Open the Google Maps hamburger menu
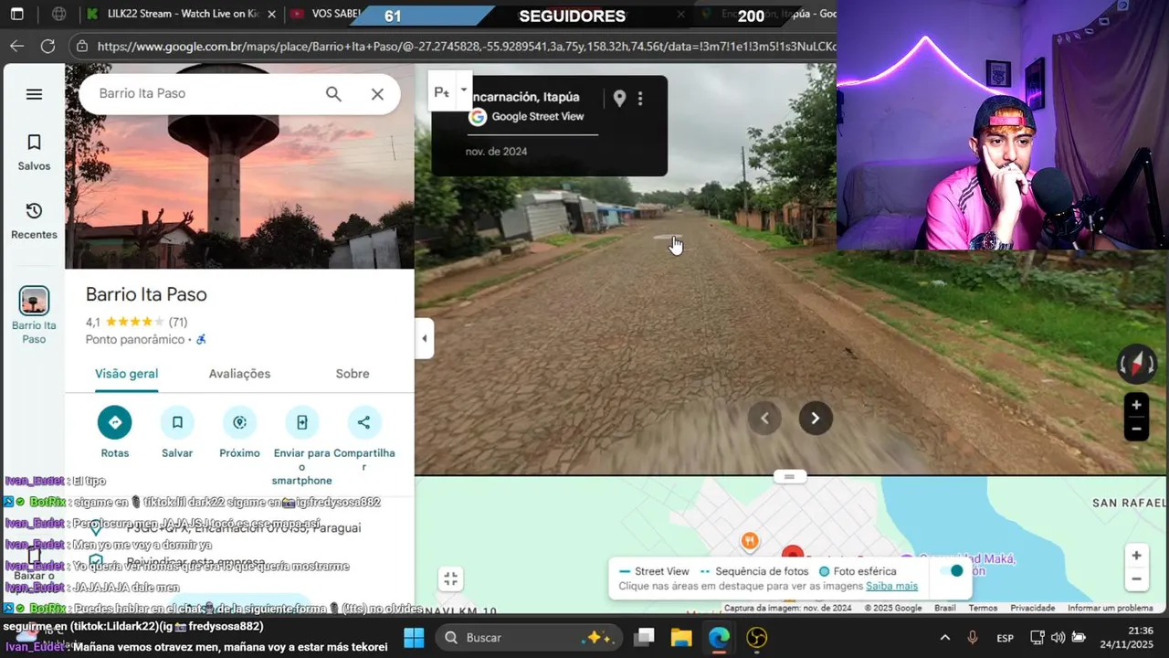 point(34,94)
